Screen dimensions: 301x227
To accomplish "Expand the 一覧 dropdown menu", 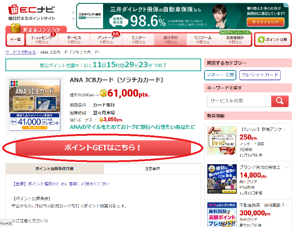I will (x=16, y=40).
